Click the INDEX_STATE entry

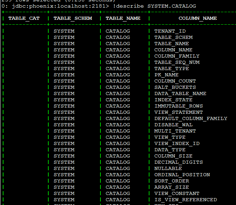click(173, 100)
